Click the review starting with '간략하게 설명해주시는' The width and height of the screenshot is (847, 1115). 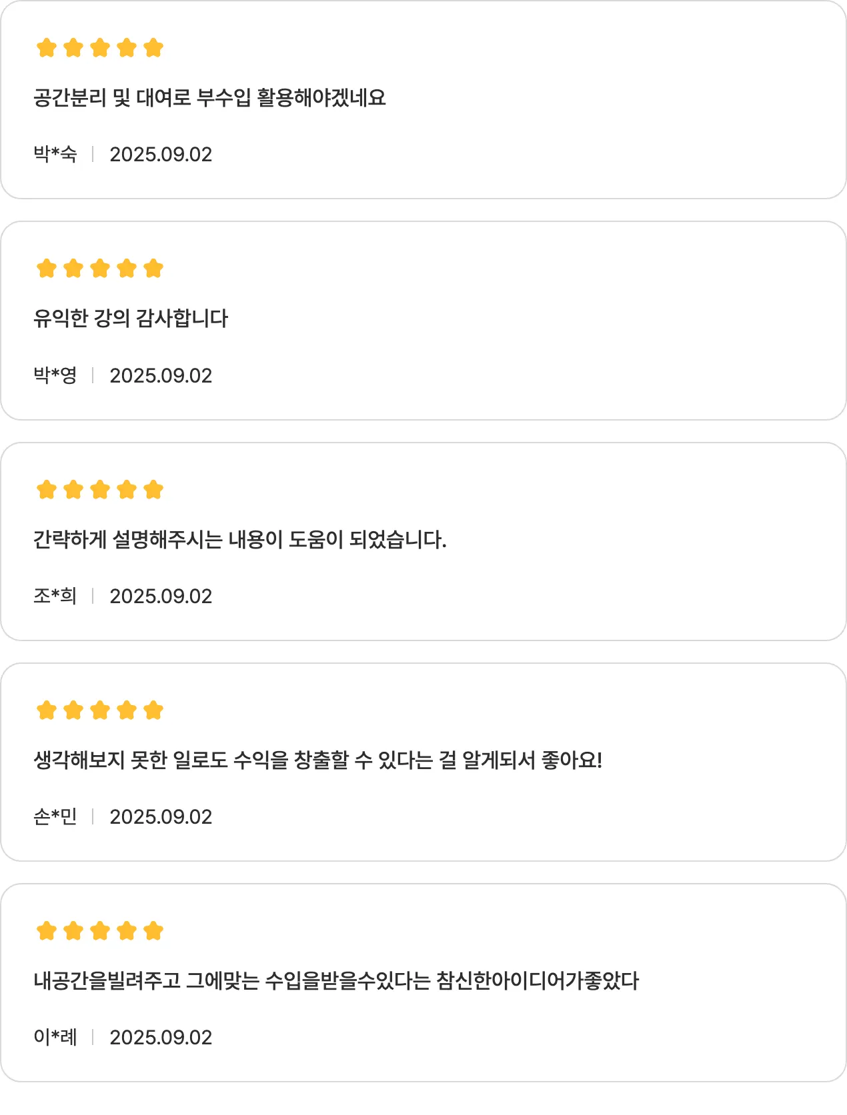click(x=239, y=539)
